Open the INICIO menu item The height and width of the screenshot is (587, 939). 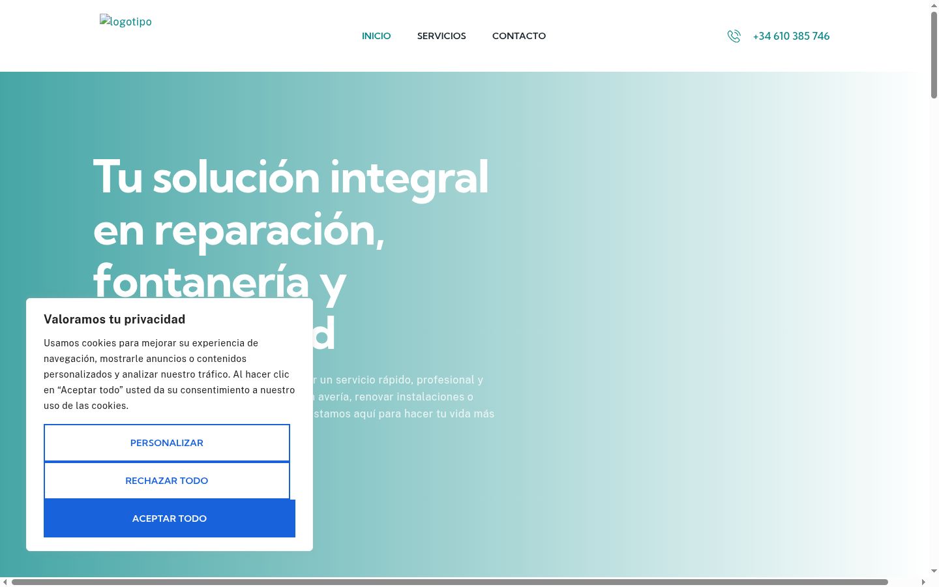click(x=376, y=36)
